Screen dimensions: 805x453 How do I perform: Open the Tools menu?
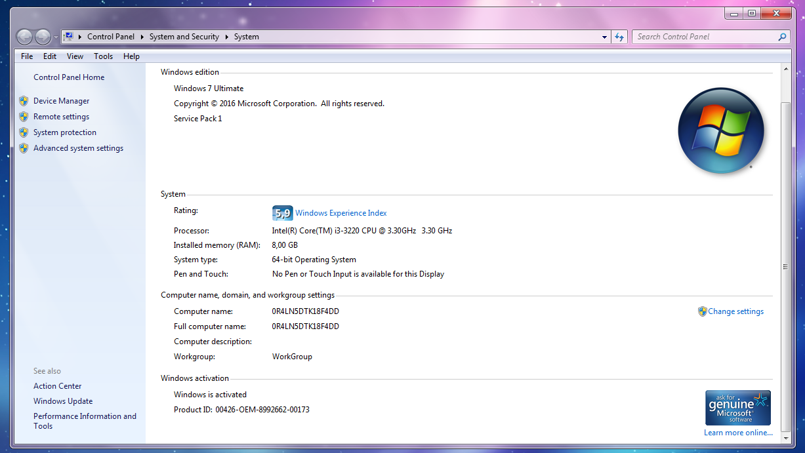(x=103, y=56)
